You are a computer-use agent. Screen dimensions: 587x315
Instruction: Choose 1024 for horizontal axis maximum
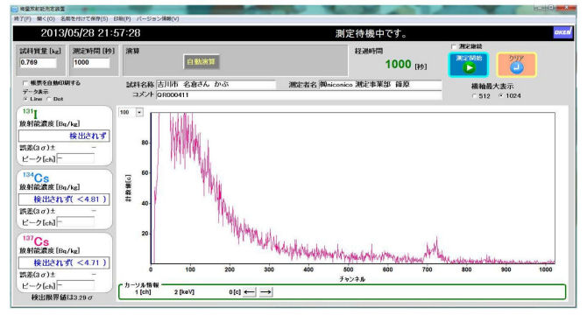pyautogui.click(x=501, y=96)
